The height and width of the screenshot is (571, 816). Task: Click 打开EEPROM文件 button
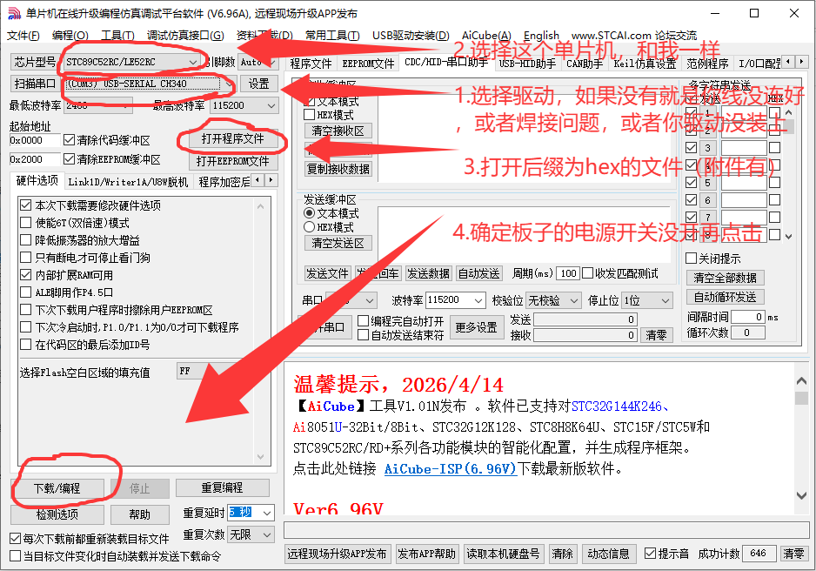point(232,161)
